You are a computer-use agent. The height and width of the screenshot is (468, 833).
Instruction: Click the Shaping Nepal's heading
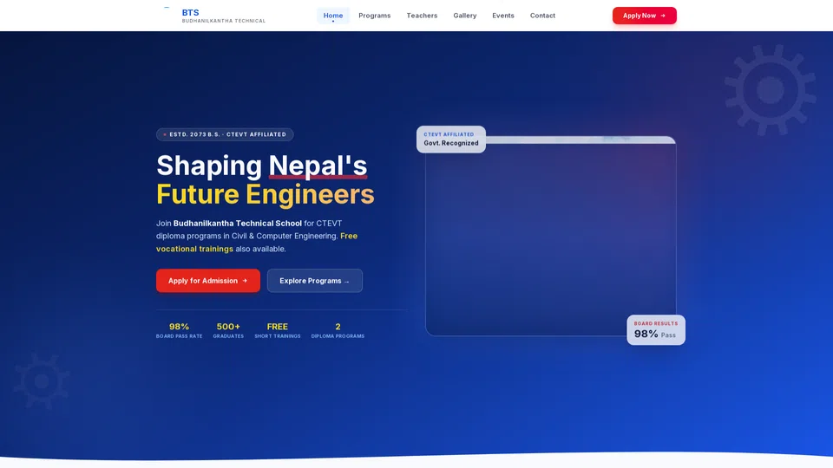tap(261, 166)
